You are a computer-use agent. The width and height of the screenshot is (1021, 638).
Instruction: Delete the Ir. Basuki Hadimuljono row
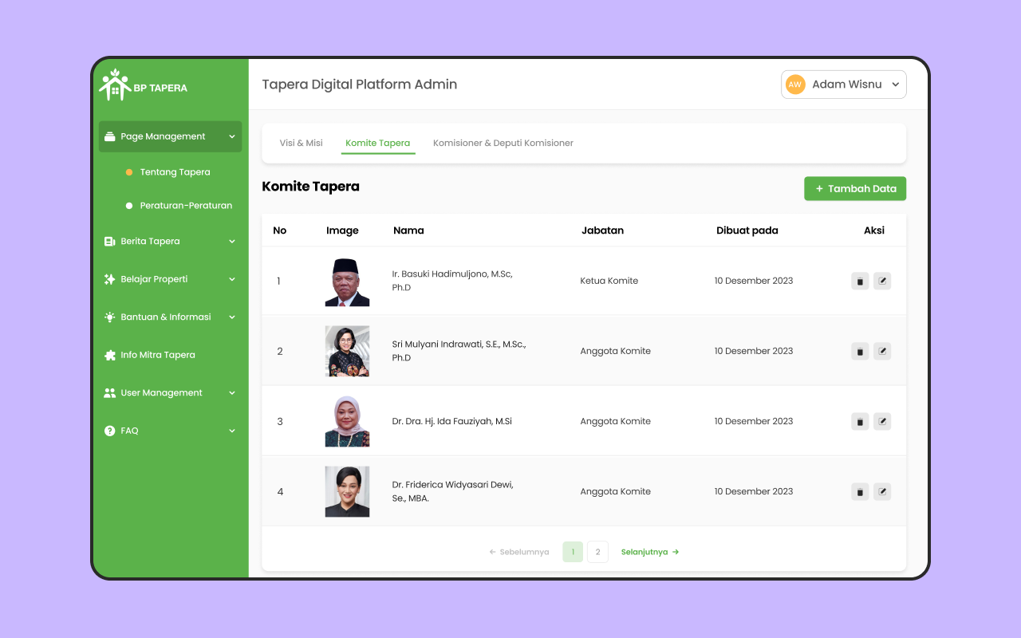(860, 281)
